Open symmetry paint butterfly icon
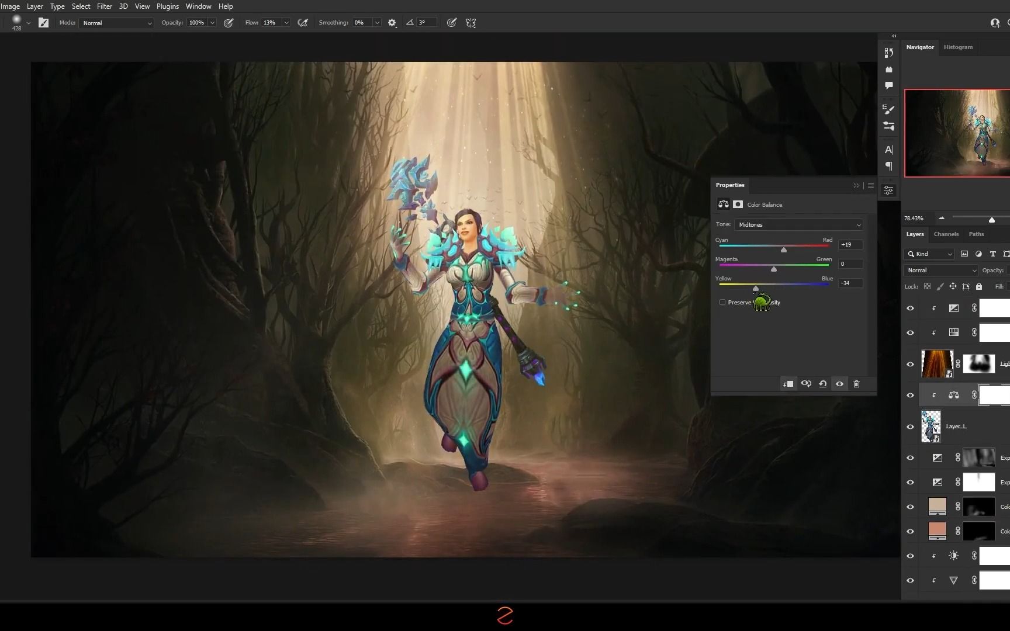The height and width of the screenshot is (631, 1010). coord(471,23)
